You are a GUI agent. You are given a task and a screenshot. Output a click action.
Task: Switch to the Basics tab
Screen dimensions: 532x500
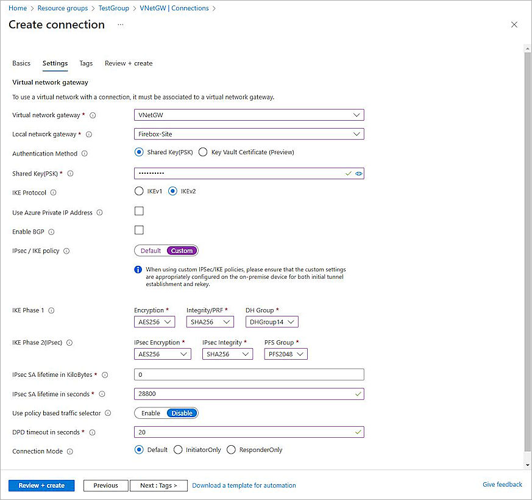tap(21, 63)
